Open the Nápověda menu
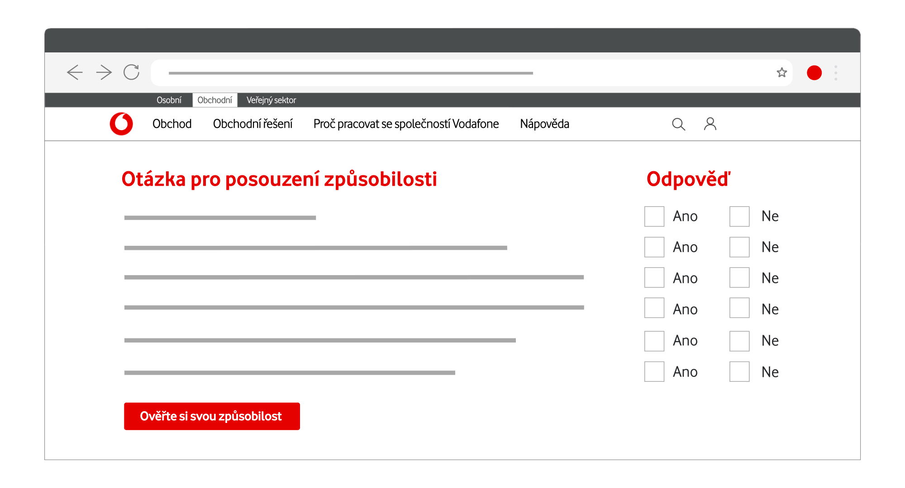Image resolution: width=905 pixels, height=488 pixels. pos(544,124)
